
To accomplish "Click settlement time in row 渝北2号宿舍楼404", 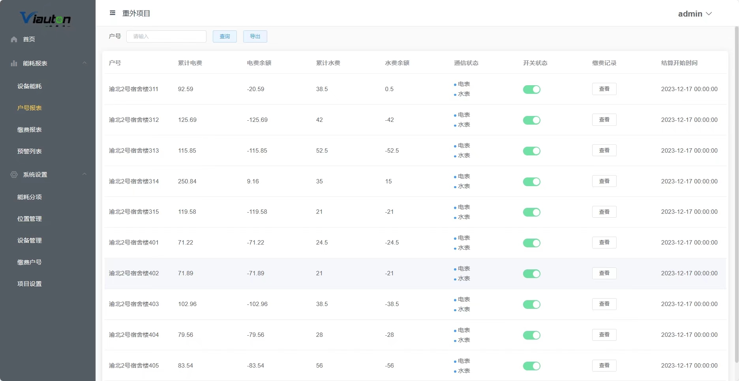I will point(689,335).
